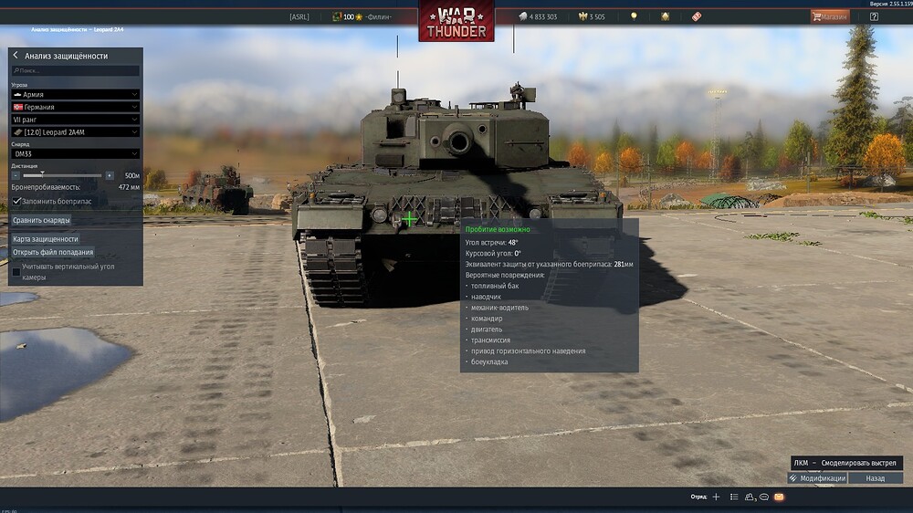This screenshot has height=513, width=913.
Task: Toggle the Запомнить боеприпас checkbox
Action: [16, 202]
